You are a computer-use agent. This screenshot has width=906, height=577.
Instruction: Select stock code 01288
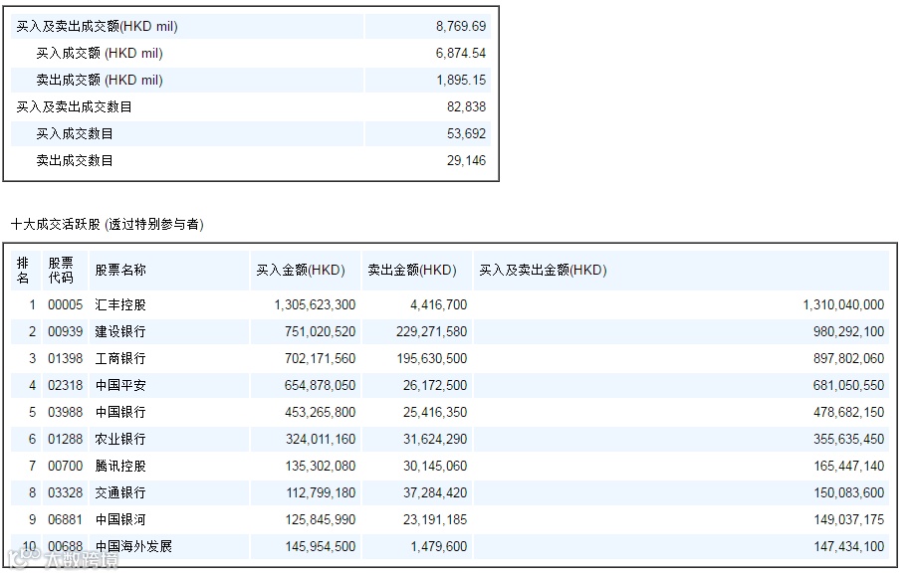pos(66,439)
